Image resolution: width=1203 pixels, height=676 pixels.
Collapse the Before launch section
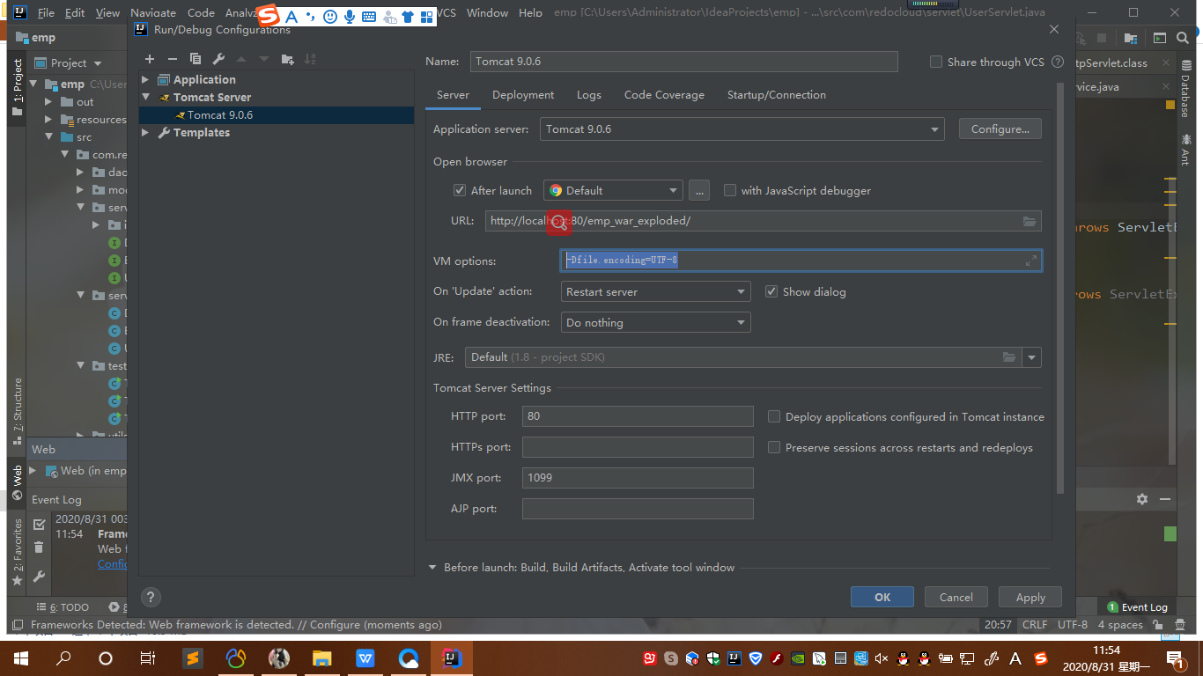tap(432, 568)
